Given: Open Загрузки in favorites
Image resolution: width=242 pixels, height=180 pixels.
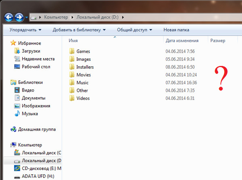Looking at the screenshot, I should [31, 51].
